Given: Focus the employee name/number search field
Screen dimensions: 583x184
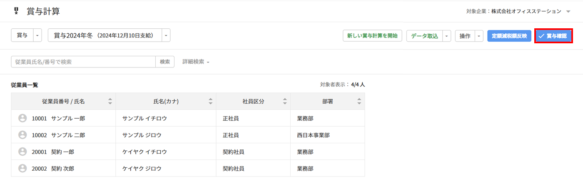Looking at the screenshot, I should (83, 62).
